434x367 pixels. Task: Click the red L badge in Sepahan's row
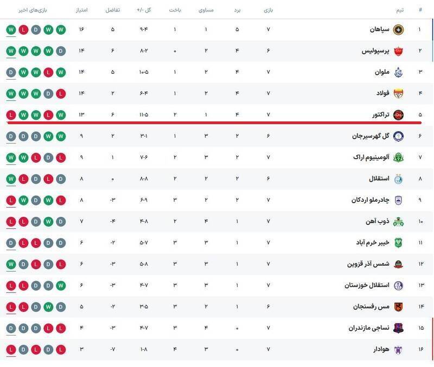[23, 29]
